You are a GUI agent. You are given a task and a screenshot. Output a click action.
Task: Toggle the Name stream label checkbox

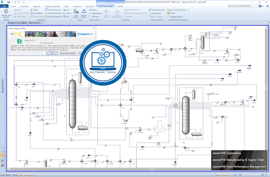coord(90,10)
